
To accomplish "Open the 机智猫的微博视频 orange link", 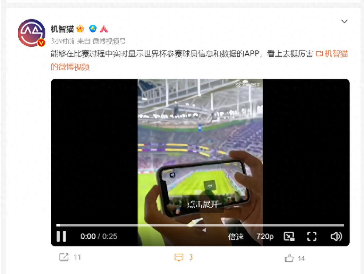I will (199, 60).
